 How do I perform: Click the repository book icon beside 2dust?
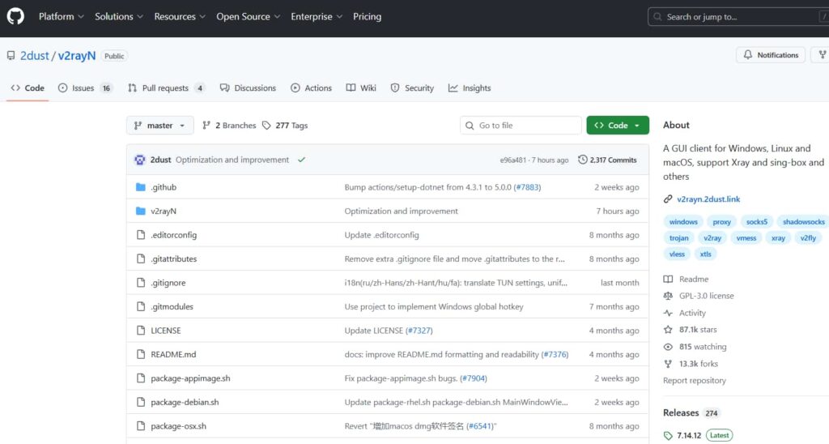point(11,56)
